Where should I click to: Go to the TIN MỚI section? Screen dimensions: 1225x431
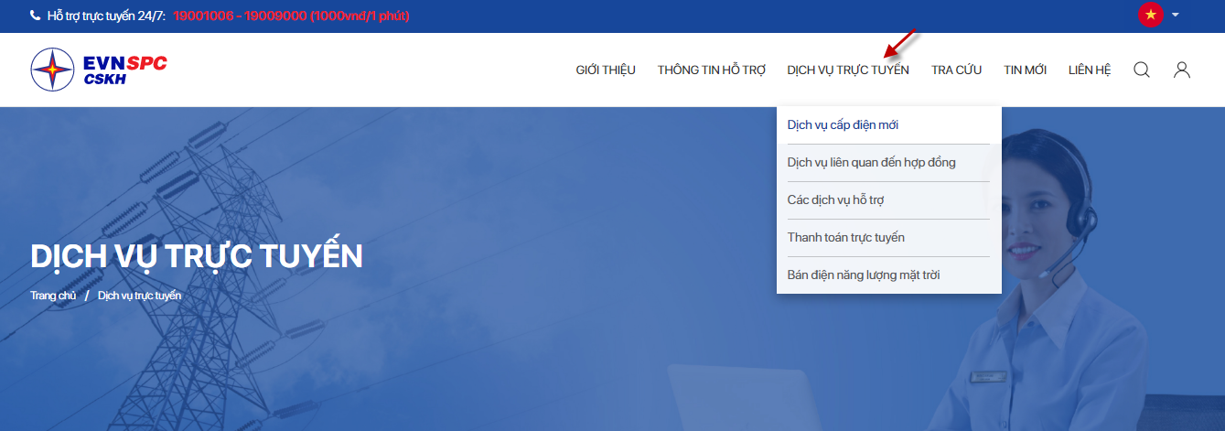pos(1025,70)
